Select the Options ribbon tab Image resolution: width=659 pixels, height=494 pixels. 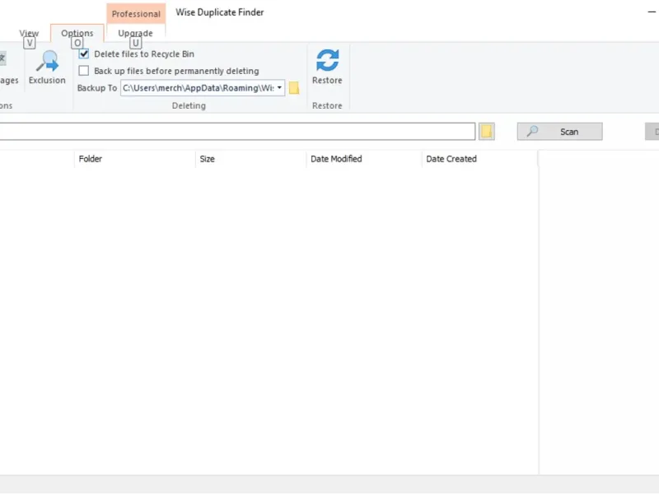(77, 33)
